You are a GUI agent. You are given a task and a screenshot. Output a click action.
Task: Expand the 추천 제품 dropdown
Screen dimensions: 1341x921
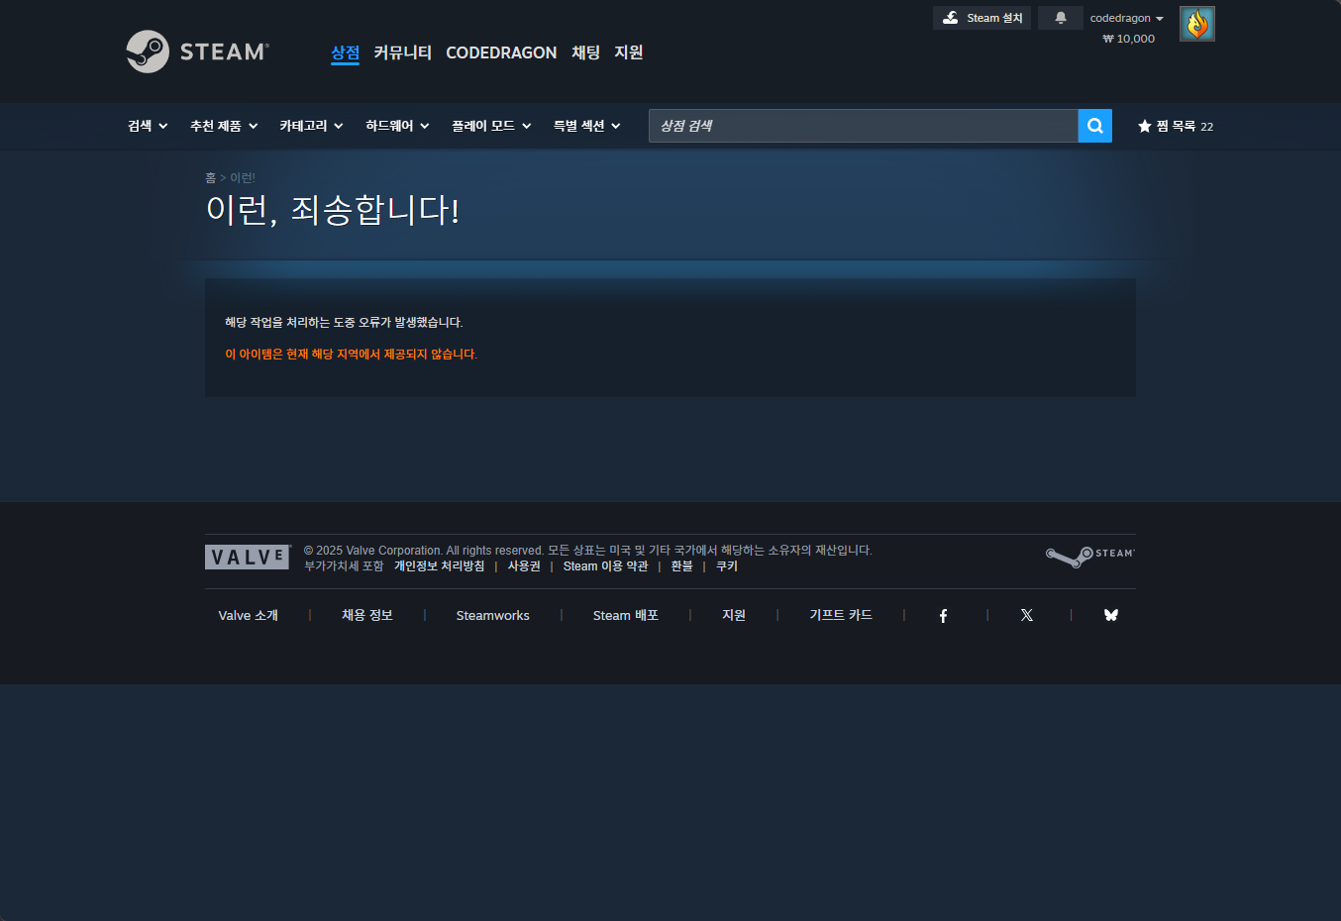pos(224,126)
